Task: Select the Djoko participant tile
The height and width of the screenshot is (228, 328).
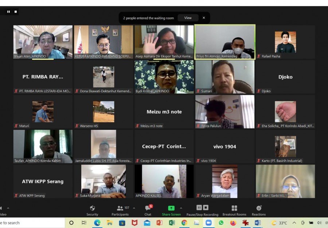Action: [285, 77]
